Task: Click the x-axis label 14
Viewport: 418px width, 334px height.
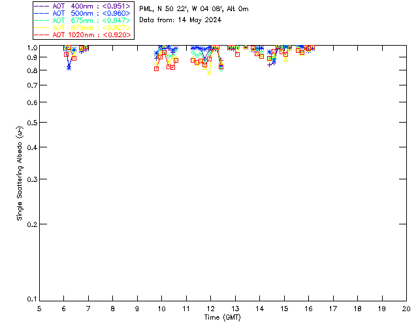Action: [260, 309]
